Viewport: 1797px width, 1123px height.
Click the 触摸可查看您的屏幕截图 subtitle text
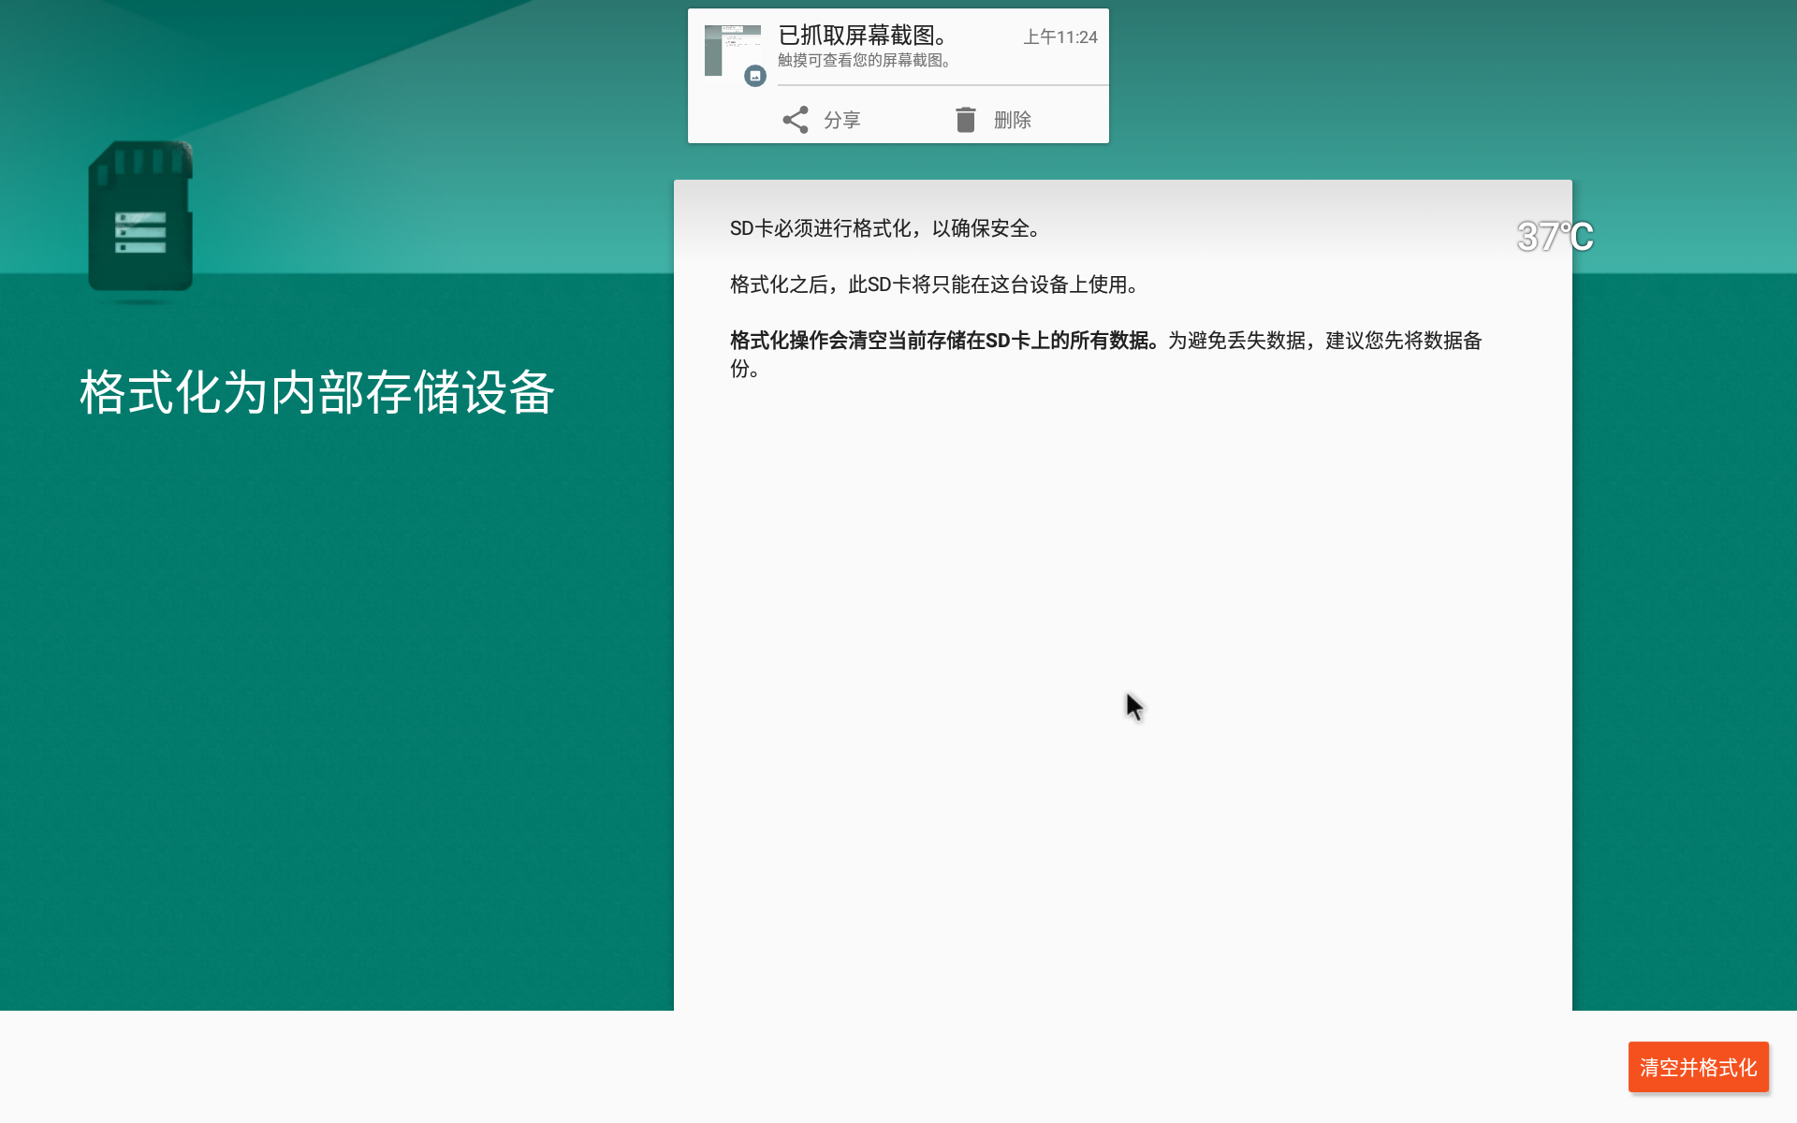tap(864, 61)
